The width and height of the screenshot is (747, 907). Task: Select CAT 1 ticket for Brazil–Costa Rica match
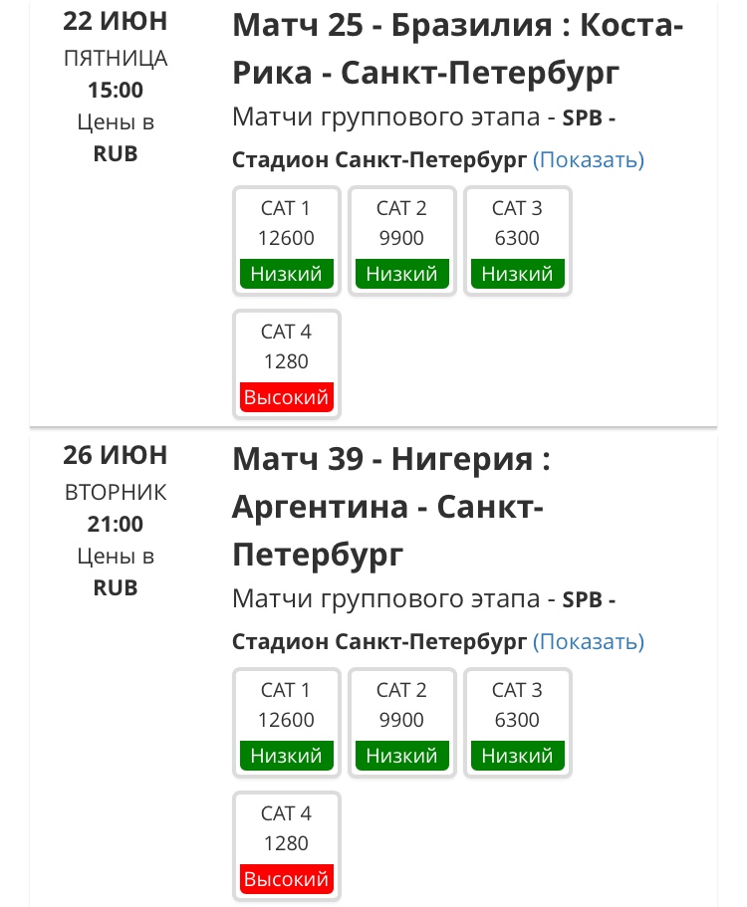point(286,239)
